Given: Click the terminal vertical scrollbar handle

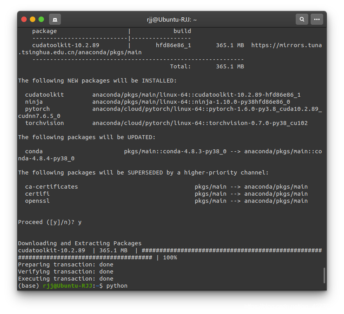Looking at the screenshot, I should 324,275.
